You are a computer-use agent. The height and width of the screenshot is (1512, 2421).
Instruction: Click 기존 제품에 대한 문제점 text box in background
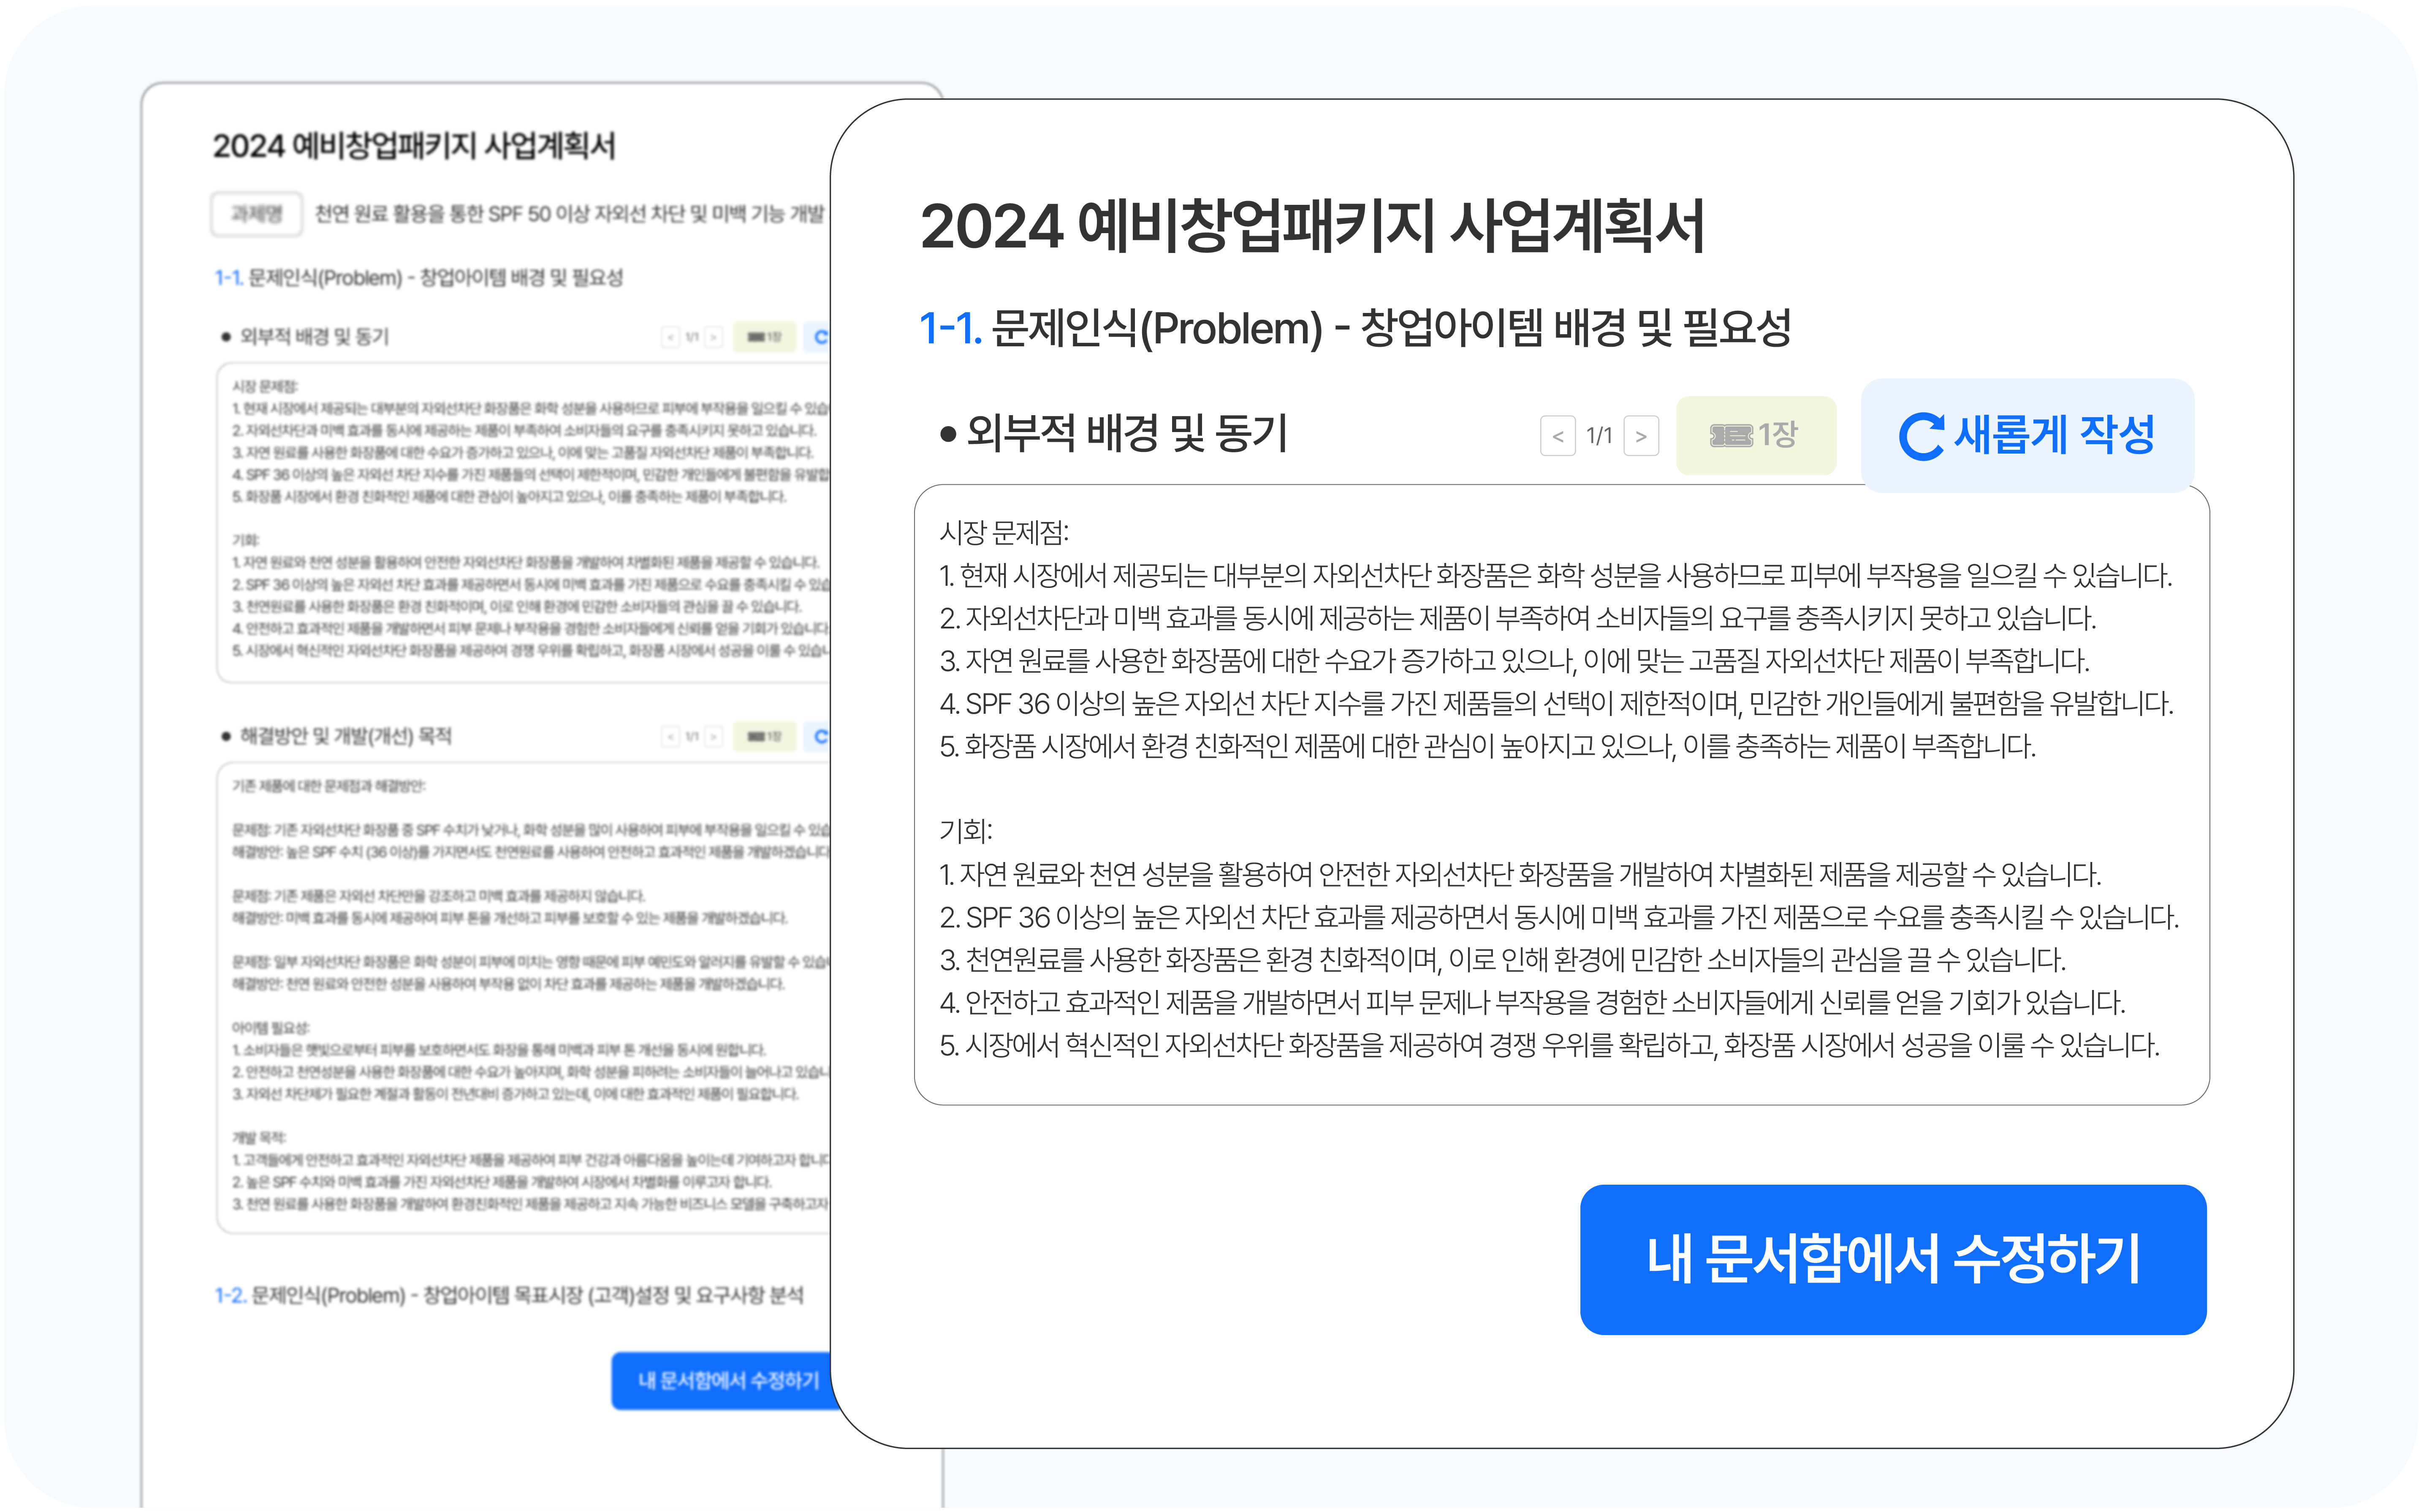point(524,999)
